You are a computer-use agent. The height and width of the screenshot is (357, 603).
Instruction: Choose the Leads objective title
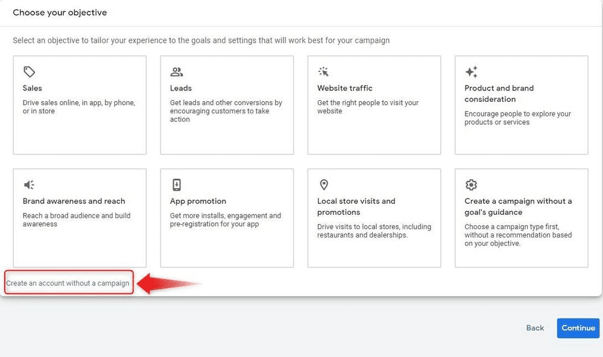(x=181, y=88)
